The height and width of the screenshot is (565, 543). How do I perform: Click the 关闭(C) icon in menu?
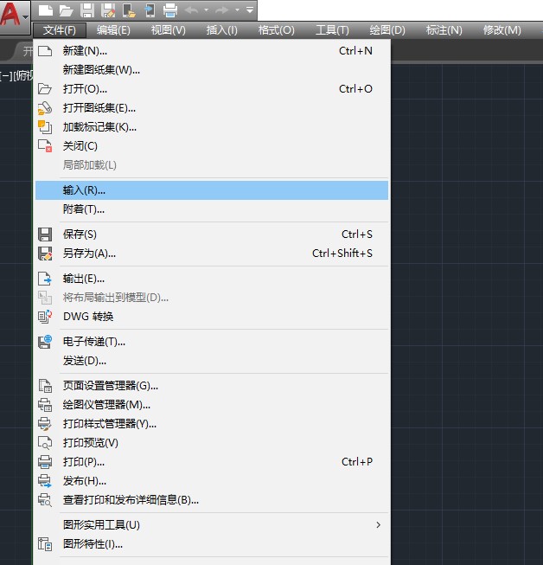pos(45,146)
